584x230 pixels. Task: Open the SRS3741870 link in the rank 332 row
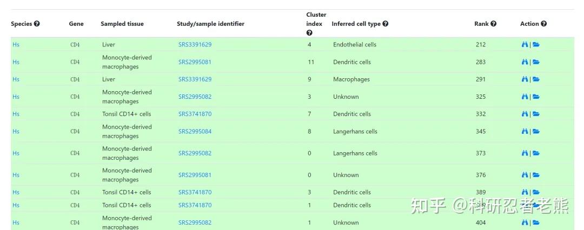(x=195, y=114)
